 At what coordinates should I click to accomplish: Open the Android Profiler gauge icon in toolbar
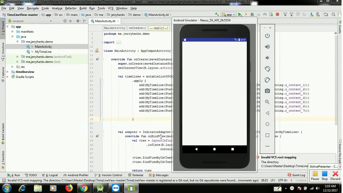265,14
